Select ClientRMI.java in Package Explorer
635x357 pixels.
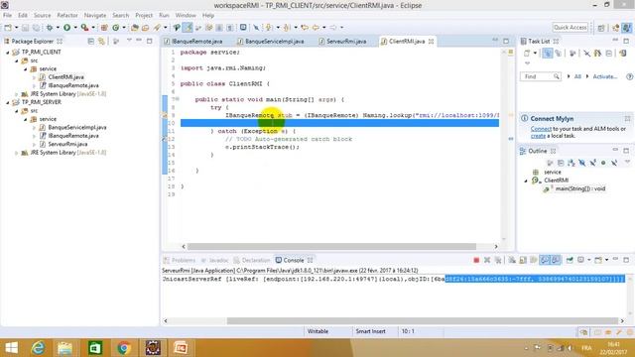[66, 77]
